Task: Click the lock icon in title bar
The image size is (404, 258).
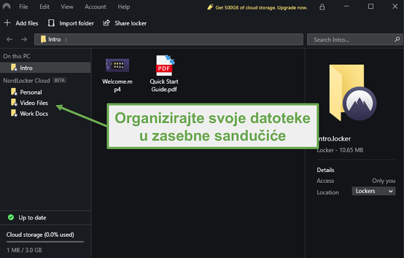Action: (x=322, y=7)
